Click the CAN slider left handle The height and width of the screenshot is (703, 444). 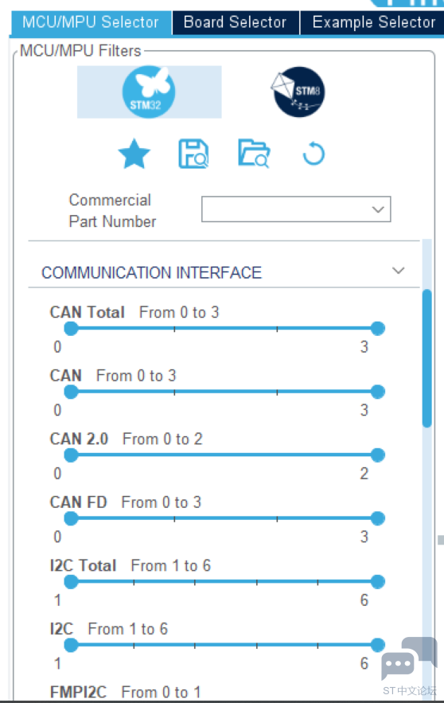[71, 392]
